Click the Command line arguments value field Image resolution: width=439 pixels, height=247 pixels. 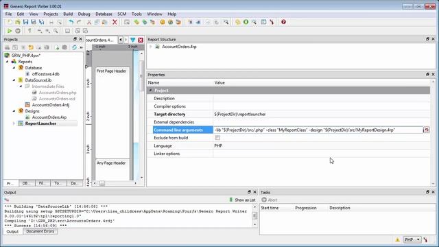[x=318, y=130]
